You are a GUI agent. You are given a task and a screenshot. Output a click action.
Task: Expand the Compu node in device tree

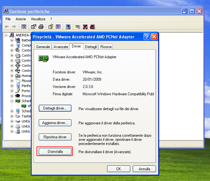click(x=12, y=45)
